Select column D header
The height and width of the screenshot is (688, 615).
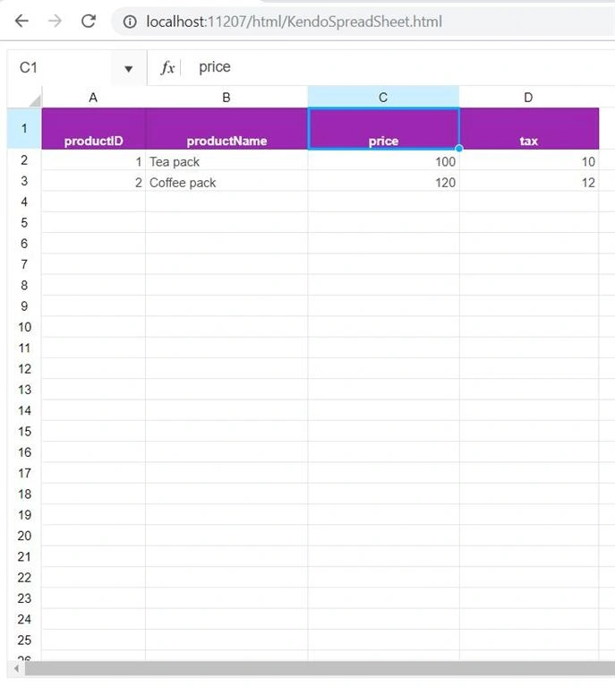point(529,98)
